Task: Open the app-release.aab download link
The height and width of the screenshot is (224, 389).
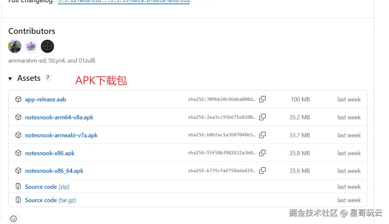Action: [45, 99]
